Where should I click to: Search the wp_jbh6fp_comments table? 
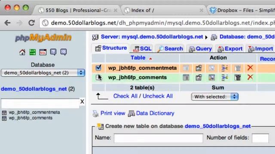pos(212,77)
